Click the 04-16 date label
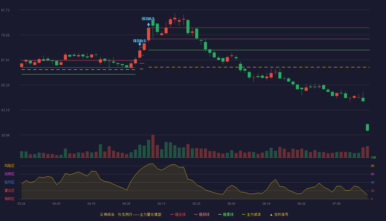The image size is (386, 221). click(x=91, y=204)
